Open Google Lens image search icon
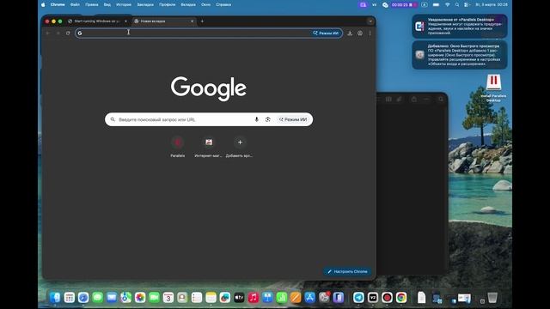Image resolution: width=550 pixels, height=309 pixels. pos(267,119)
